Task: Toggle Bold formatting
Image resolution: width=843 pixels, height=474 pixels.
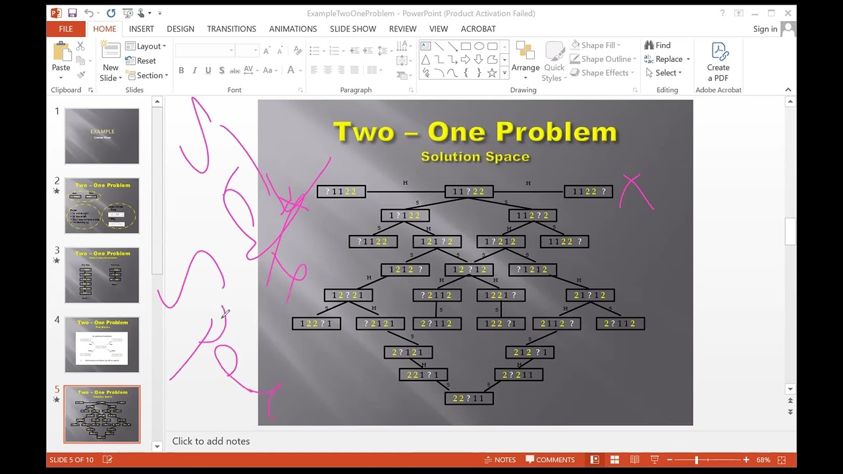Action: coord(181,70)
